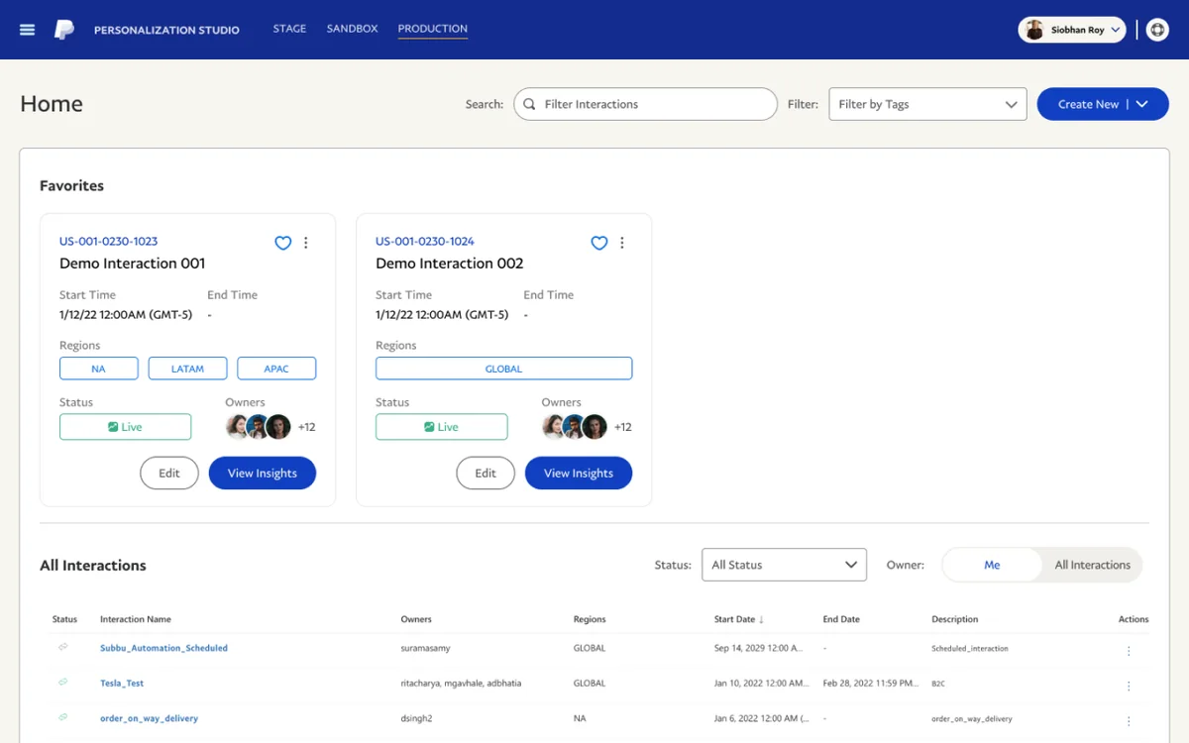Click status icon of order_on_way_delivery row
Viewport: 1189px width, 743px height.
point(63,717)
